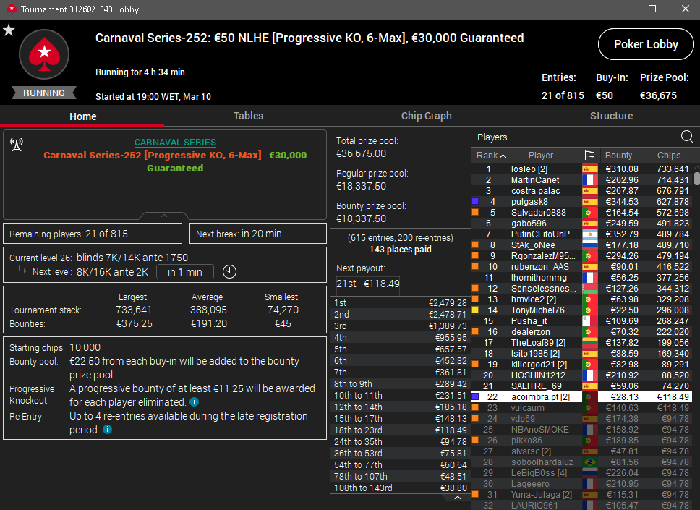Screen dimensions: 700x510
Task: Select player thomithommg in the list
Action: [539, 278]
